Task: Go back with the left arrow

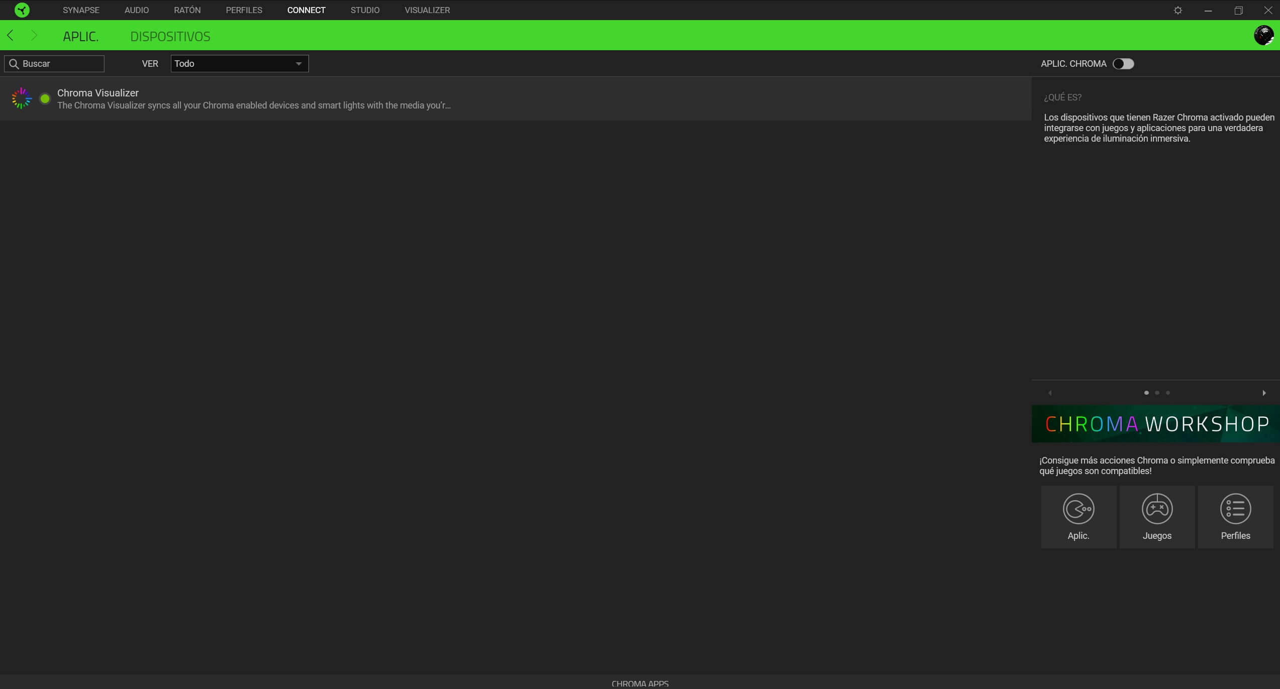Action: (11, 35)
